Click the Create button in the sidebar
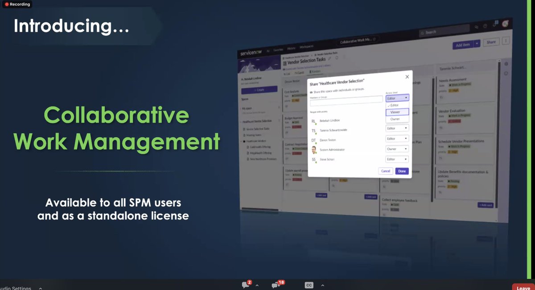 259,90
